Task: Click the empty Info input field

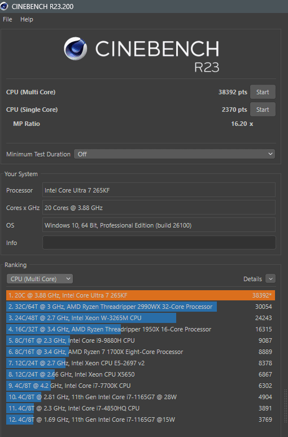Action: point(159,243)
